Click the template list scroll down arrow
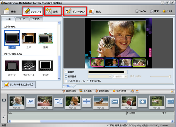 coord(59,79)
